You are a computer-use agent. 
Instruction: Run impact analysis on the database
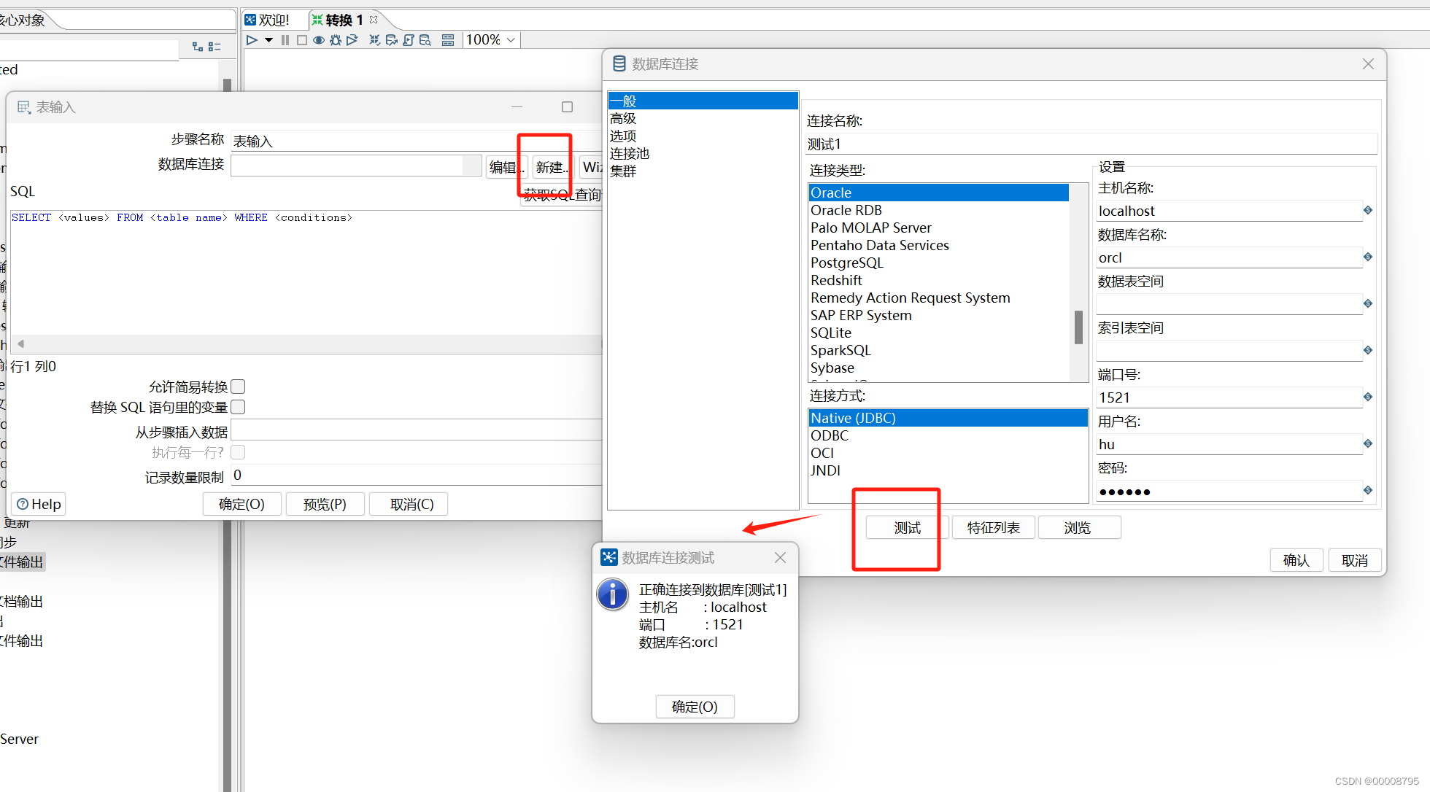click(x=392, y=40)
